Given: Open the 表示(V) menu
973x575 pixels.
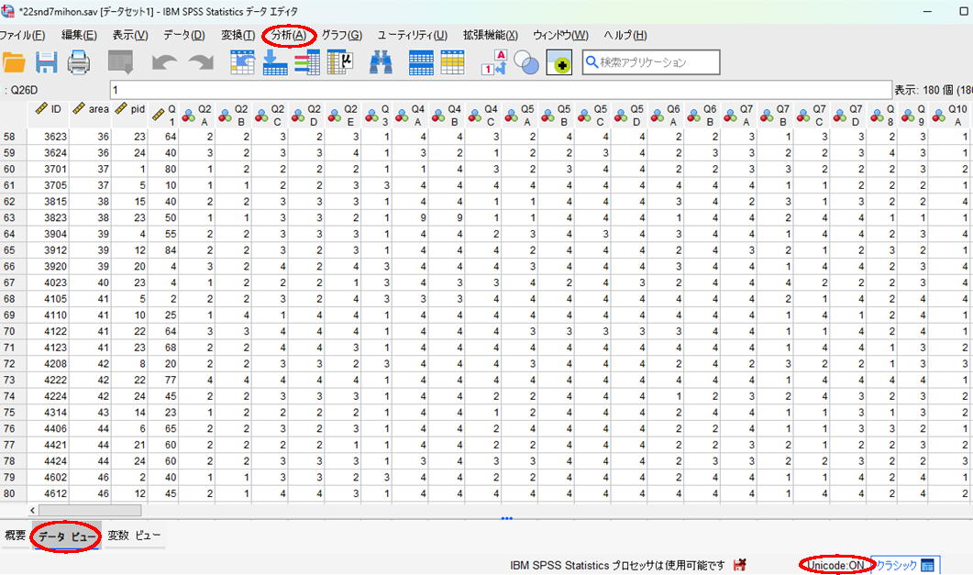Looking at the screenshot, I should coord(129,36).
